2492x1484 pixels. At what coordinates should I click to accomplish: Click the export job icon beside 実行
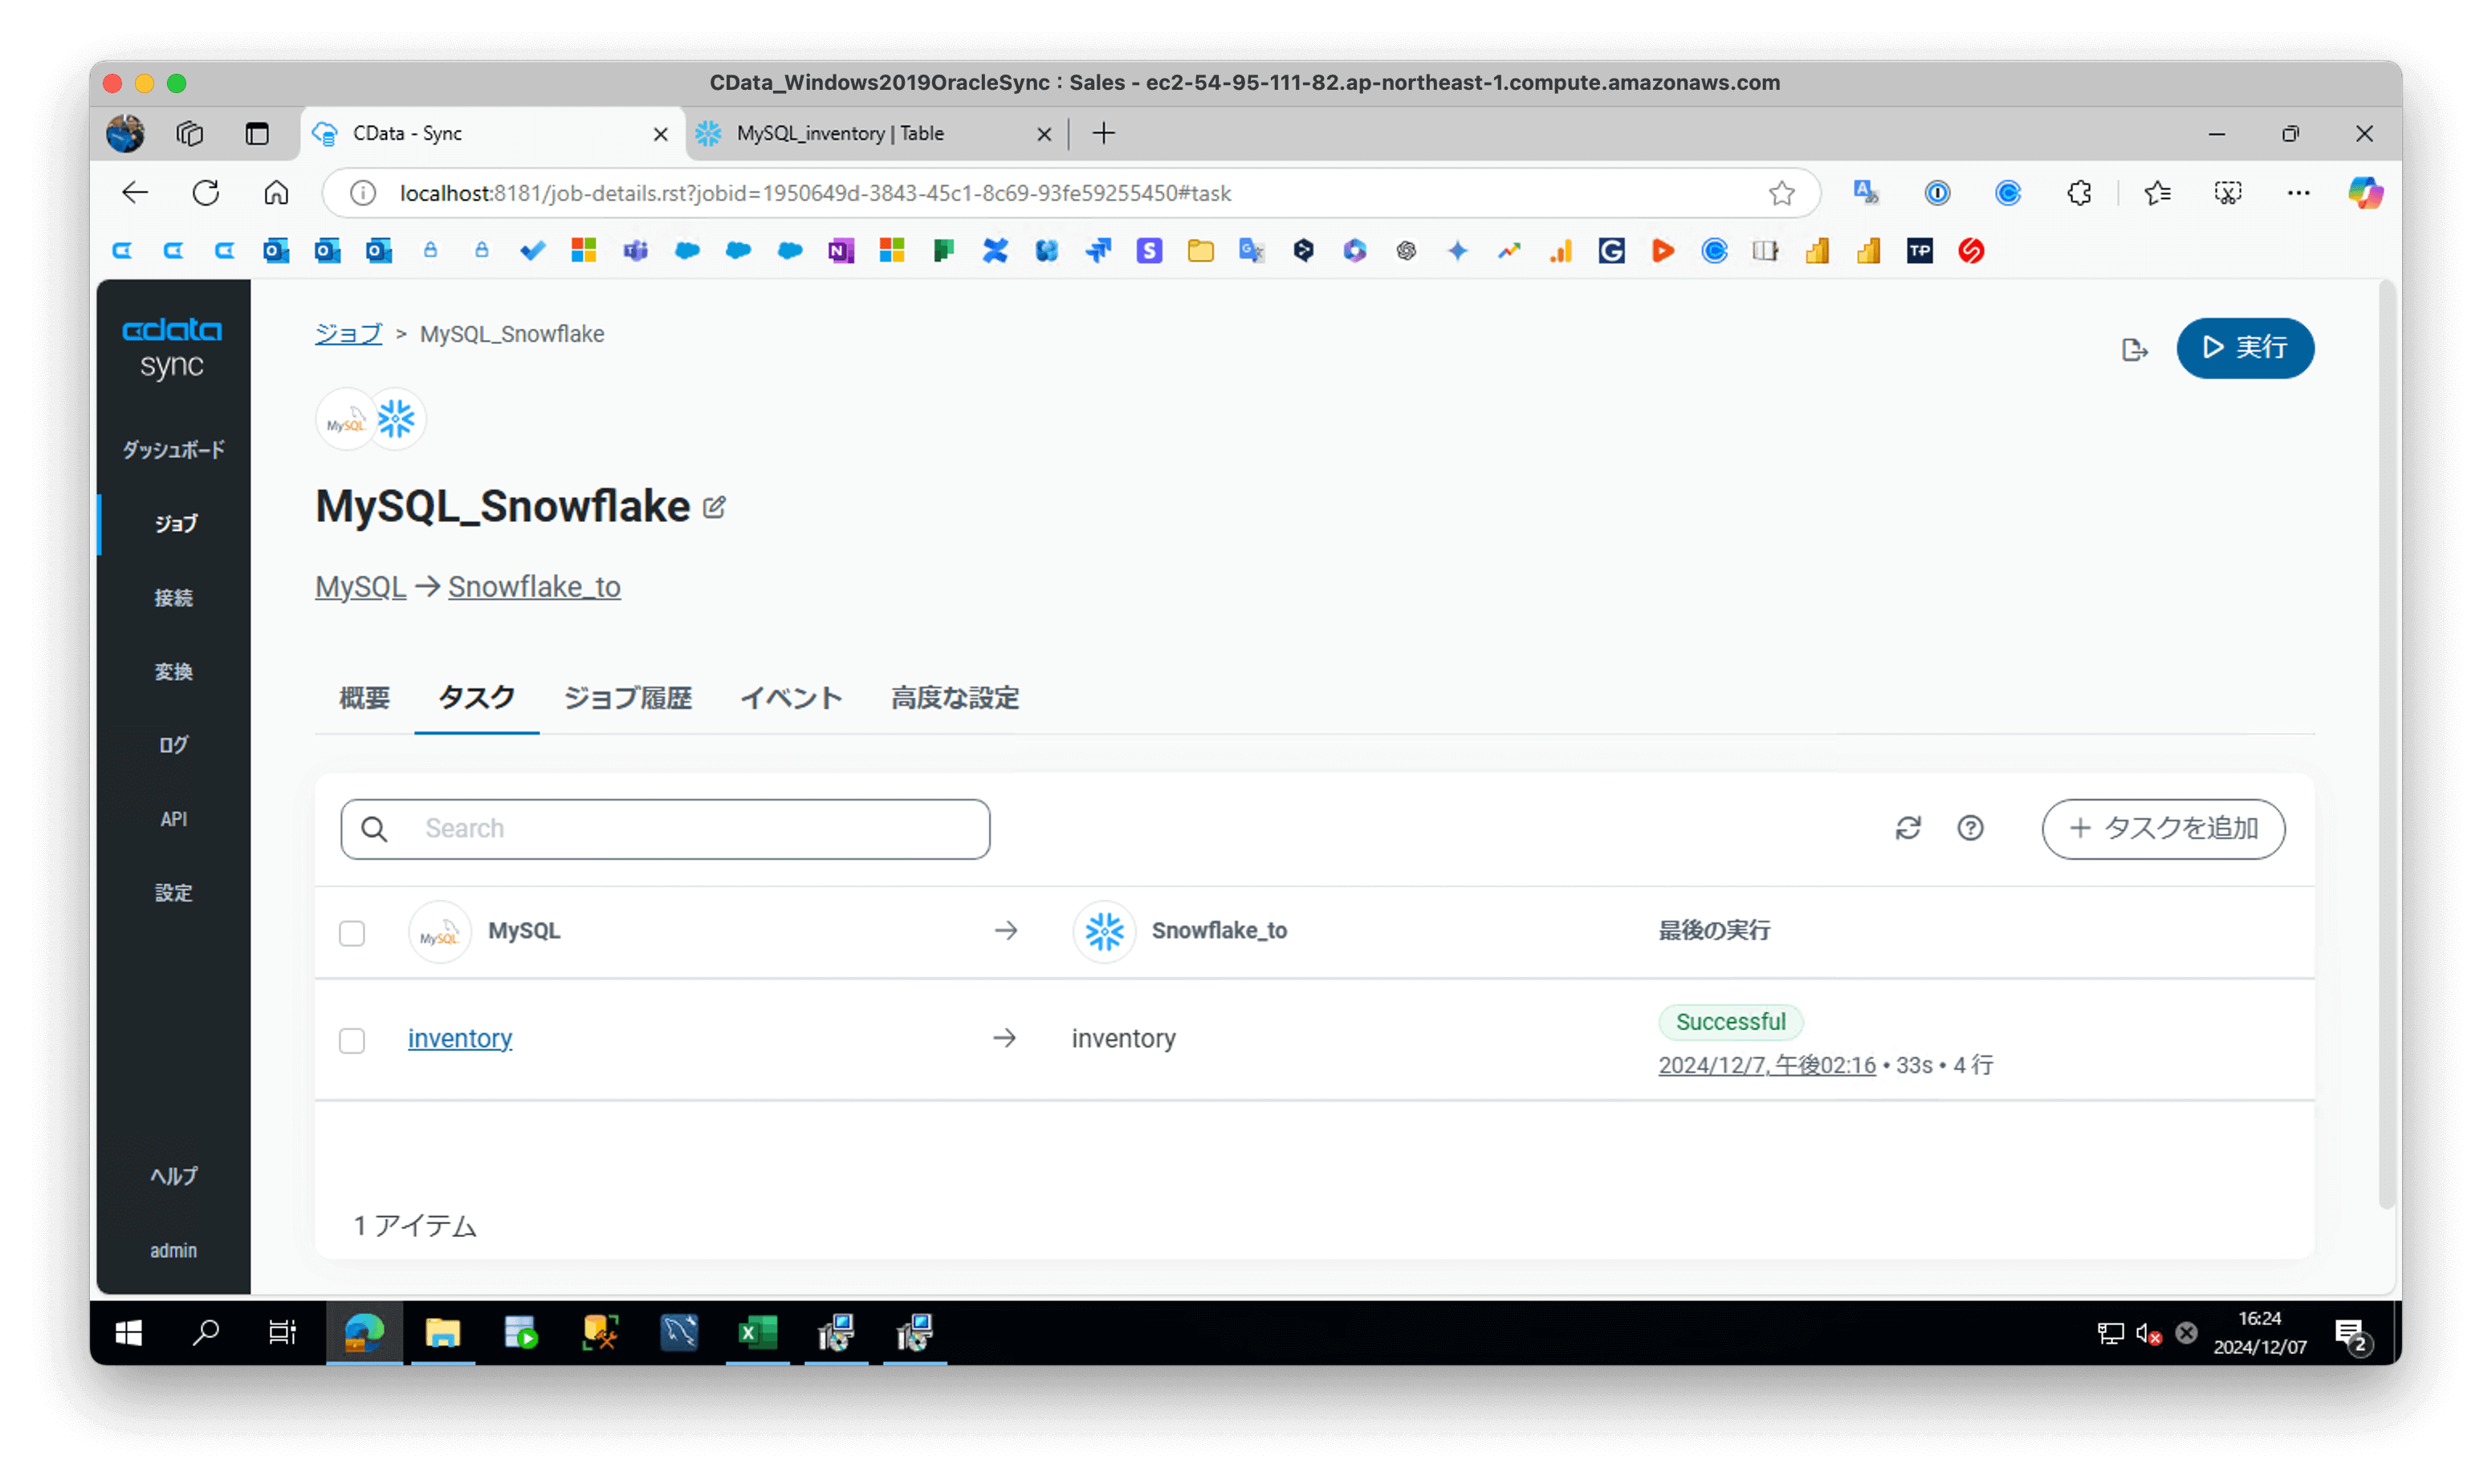pos(2134,349)
